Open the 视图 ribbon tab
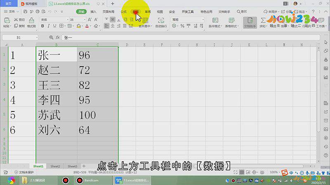Image resolution: width=330 pixels, height=185 pixels. [x=160, y=12]
